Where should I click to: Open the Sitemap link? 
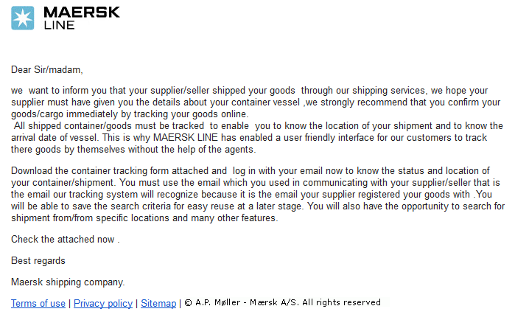click(x=158, y=303)
